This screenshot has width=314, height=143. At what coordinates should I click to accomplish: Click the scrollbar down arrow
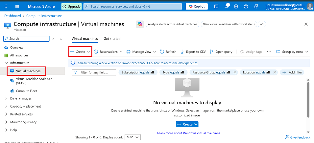point(308,132)
